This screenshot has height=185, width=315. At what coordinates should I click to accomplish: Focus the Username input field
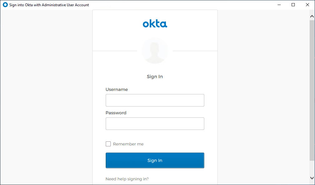[155, 100]
